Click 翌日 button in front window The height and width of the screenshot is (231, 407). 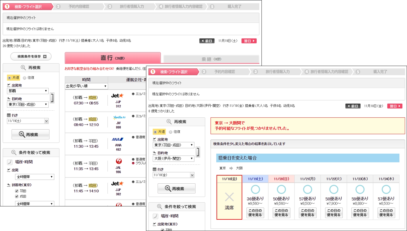point(395,106)
